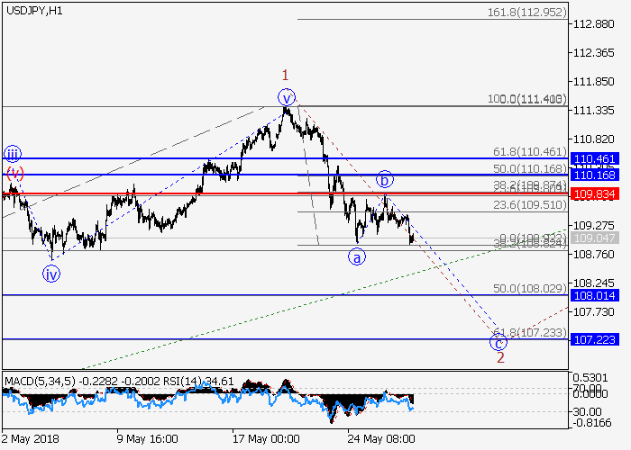Click the circled wave v marker at the peak
The height and width of the screenshot is (450, 631).
pyautogui.click(x=287, y=97)
